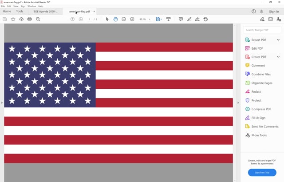This screenshot has width=284, height=182.
Task: Click the Start Free Trial button
Action: [x=262, y=173]
